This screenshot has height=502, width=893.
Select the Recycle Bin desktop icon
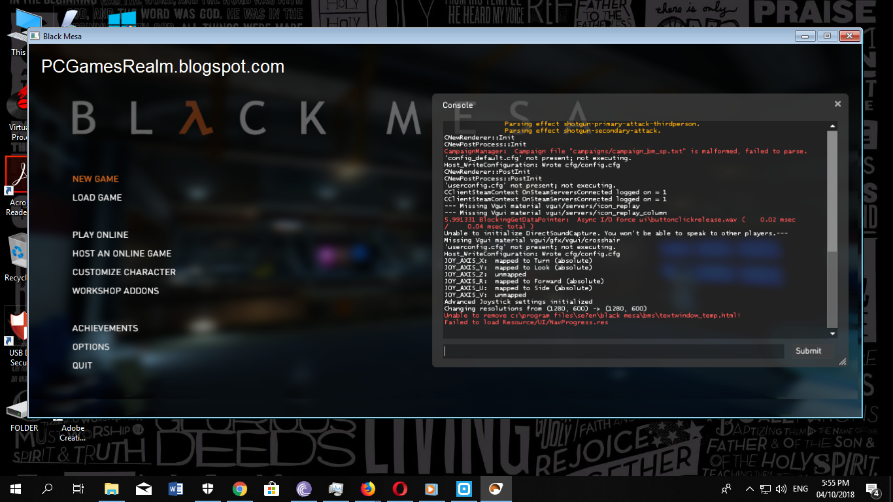16,258
